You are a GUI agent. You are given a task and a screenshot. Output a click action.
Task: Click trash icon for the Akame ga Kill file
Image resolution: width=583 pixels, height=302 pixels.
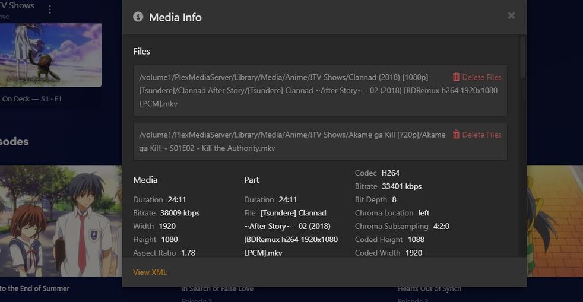[x=456, y=135]
